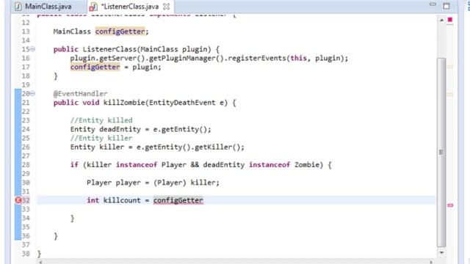Click the second overview ruler occurrence marker
The width and height of the screenshot is (470, 264).
pos(450,95)
